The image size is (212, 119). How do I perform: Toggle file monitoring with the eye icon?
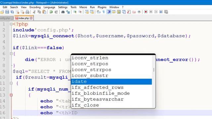coord(139,12)
